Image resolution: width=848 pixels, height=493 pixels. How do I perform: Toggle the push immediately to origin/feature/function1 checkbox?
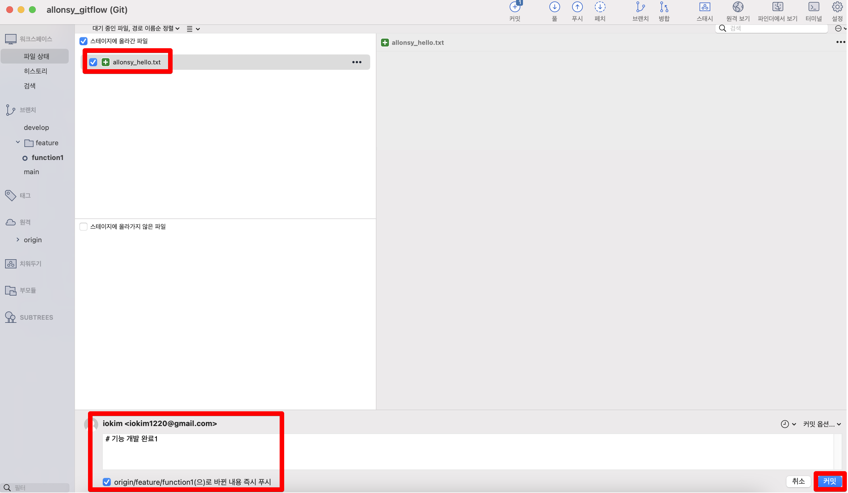[x=107, y=482]
